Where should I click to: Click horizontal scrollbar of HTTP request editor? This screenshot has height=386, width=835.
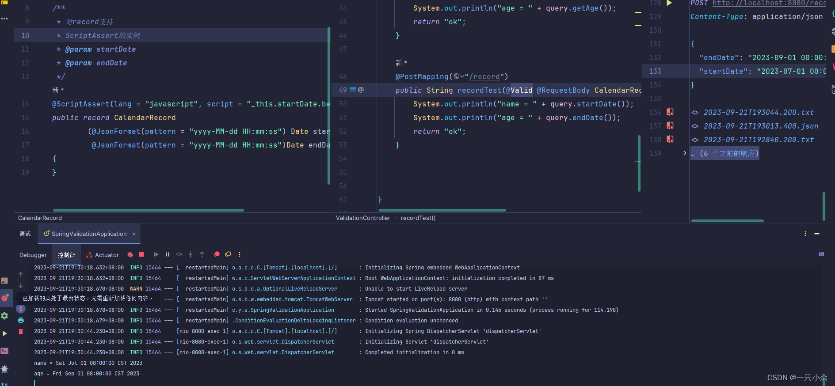tap(728, 220)
